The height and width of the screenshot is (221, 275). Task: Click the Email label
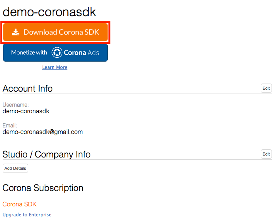pyautogui.click(x=10, y=126)
